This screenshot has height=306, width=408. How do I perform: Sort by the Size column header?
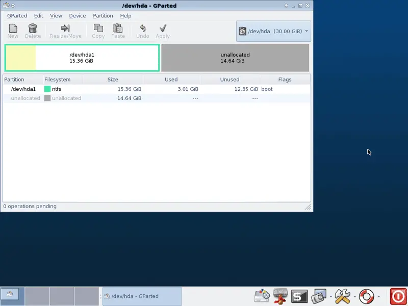(x=113, y=80)
